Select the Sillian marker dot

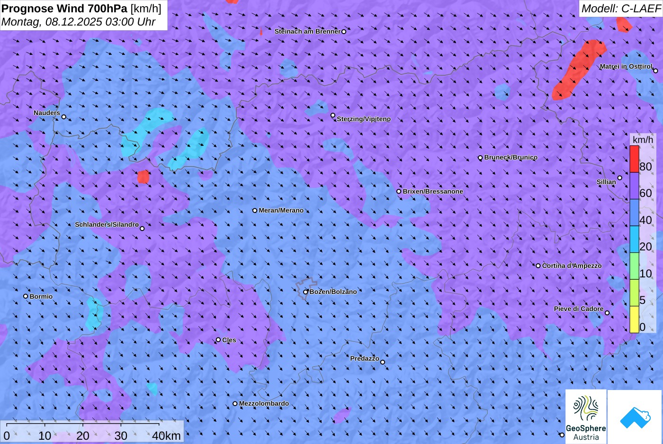[x=620, y=178]
